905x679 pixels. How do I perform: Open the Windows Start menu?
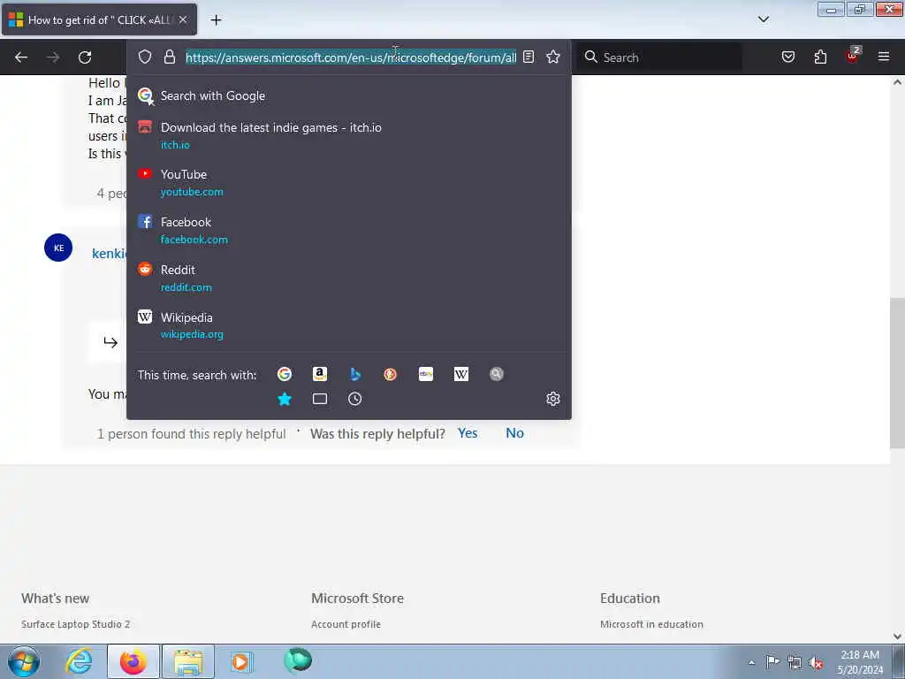tap(24, 661)
